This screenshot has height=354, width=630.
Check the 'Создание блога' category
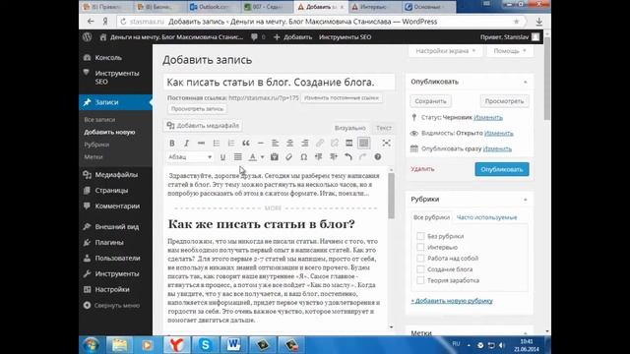point(420,269)
